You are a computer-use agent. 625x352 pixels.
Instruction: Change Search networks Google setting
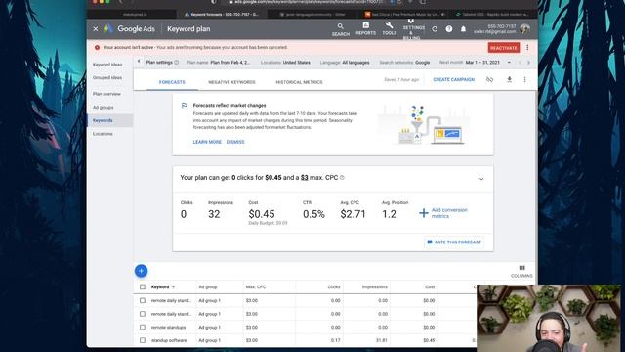point(404,63)
